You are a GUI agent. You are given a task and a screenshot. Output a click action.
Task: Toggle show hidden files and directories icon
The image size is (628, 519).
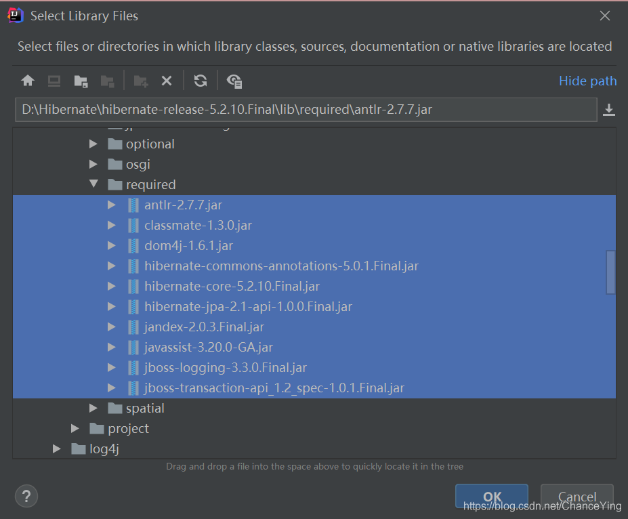coord(234,81)
